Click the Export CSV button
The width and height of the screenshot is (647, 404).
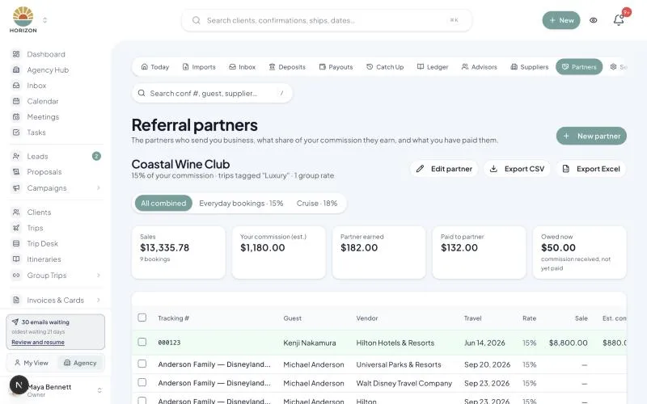(517, 169)
